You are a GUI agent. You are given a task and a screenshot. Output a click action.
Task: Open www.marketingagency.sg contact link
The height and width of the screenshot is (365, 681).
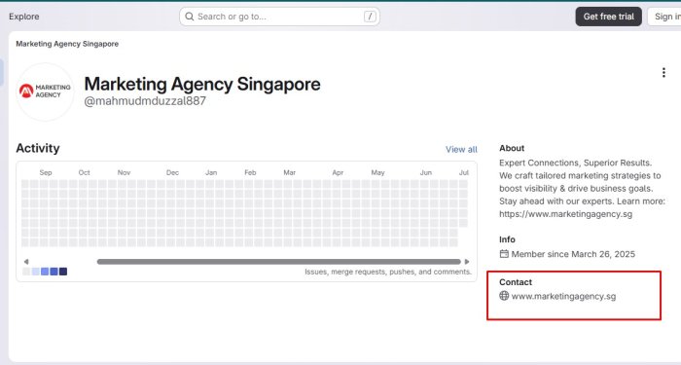point(563,296)
